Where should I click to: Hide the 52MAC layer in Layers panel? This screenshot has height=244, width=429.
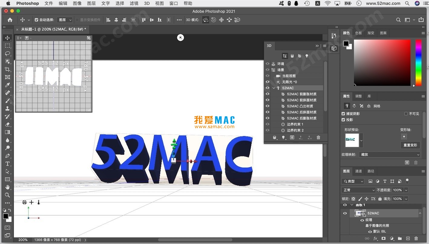click(345, 213)
